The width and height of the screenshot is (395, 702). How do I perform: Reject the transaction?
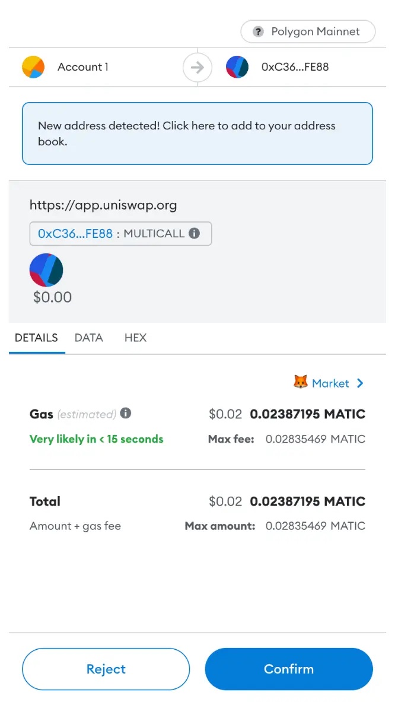pos(106,669)
